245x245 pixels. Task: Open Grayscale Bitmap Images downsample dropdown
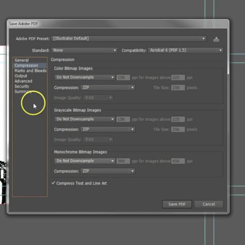tap(85, 119)
